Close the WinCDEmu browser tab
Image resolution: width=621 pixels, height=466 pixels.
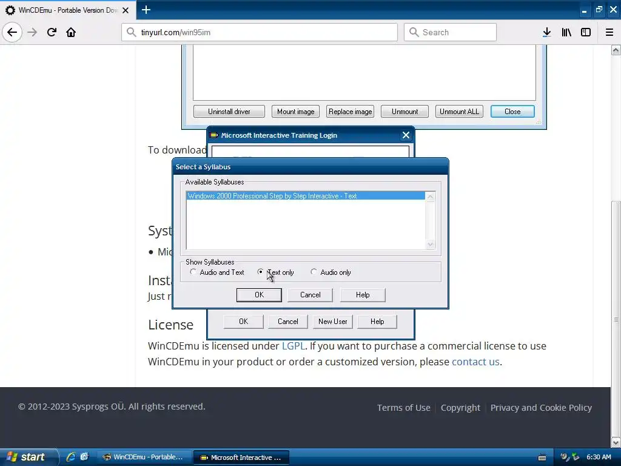point(126,10)
